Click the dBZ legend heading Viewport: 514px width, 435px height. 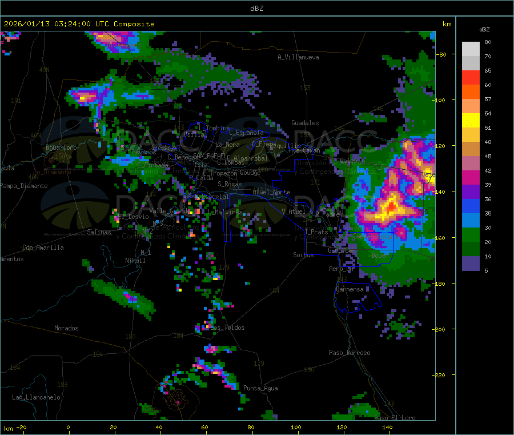coord(484,30)
